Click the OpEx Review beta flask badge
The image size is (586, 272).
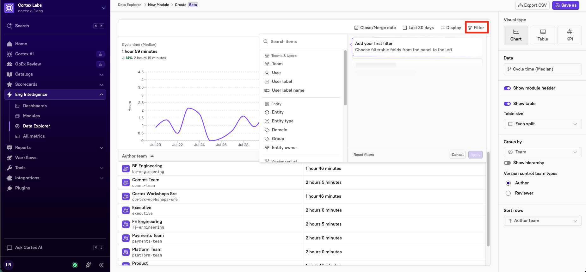point(100,64)
